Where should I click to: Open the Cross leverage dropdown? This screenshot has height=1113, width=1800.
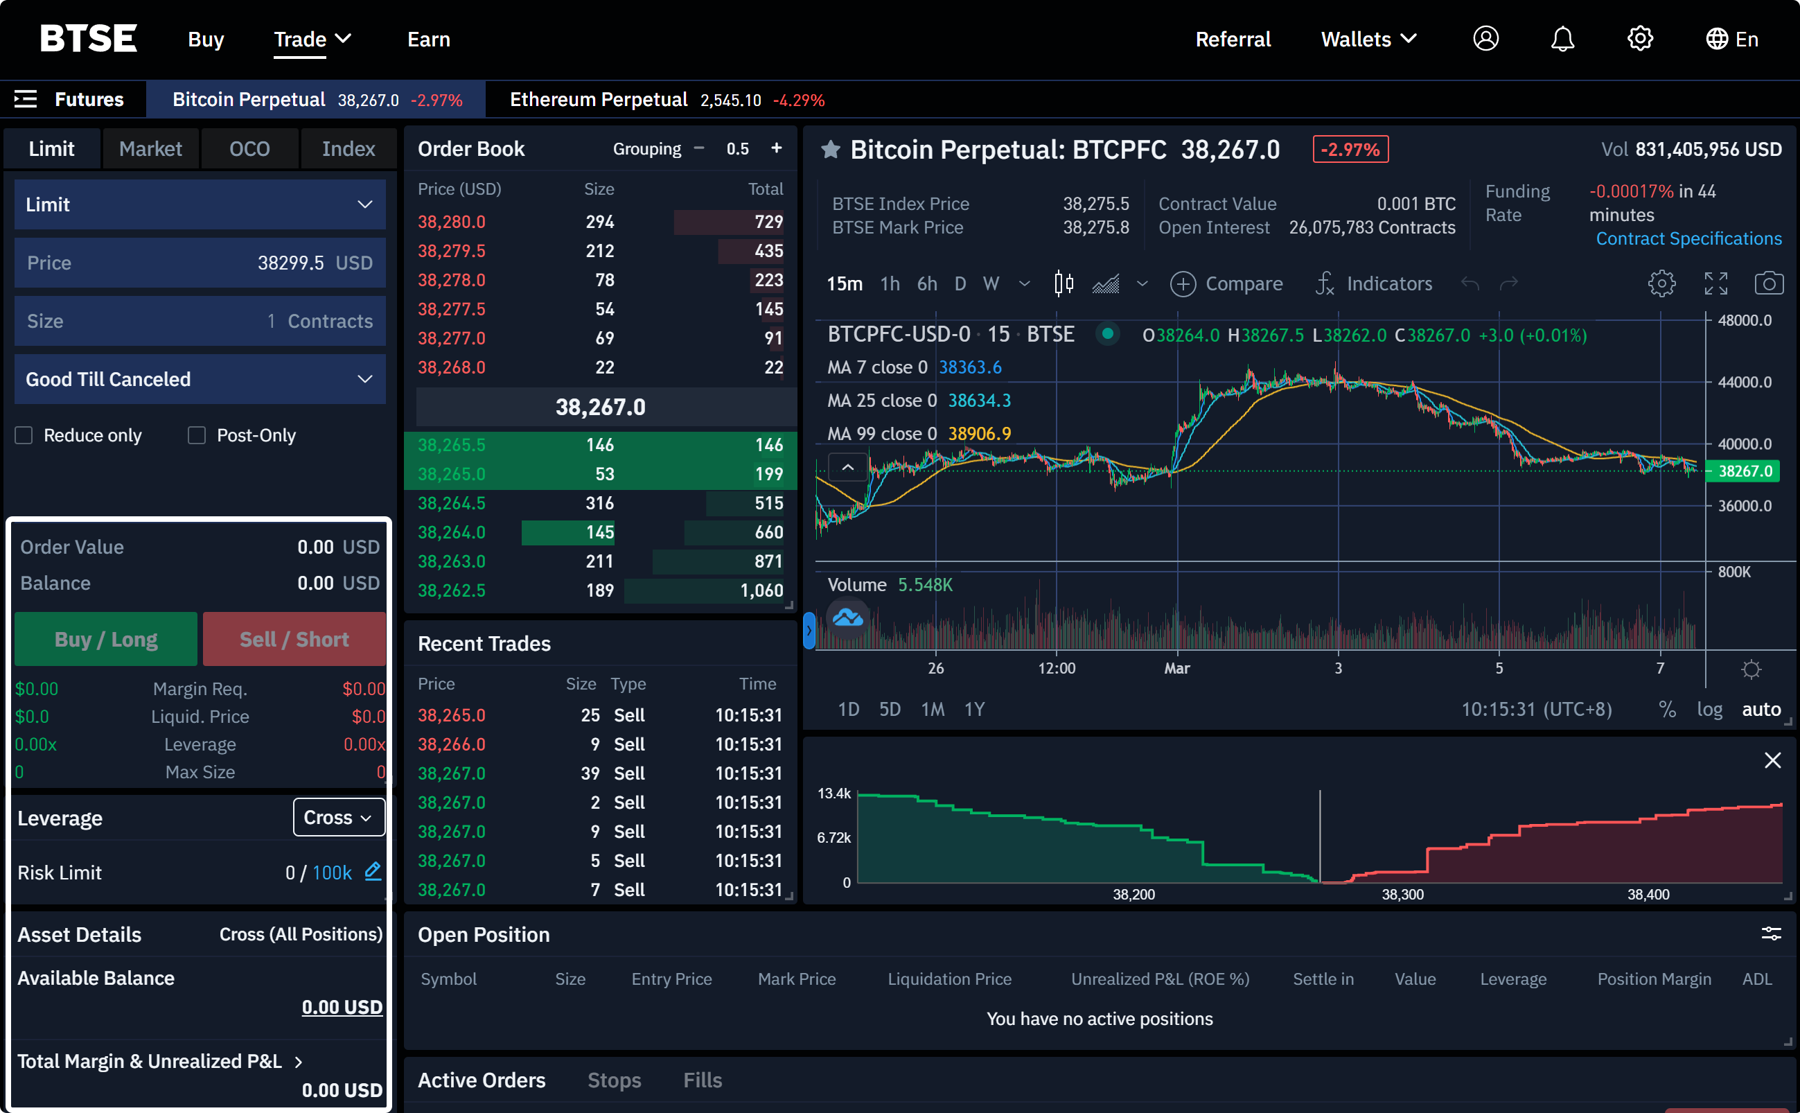pos(339,817)
